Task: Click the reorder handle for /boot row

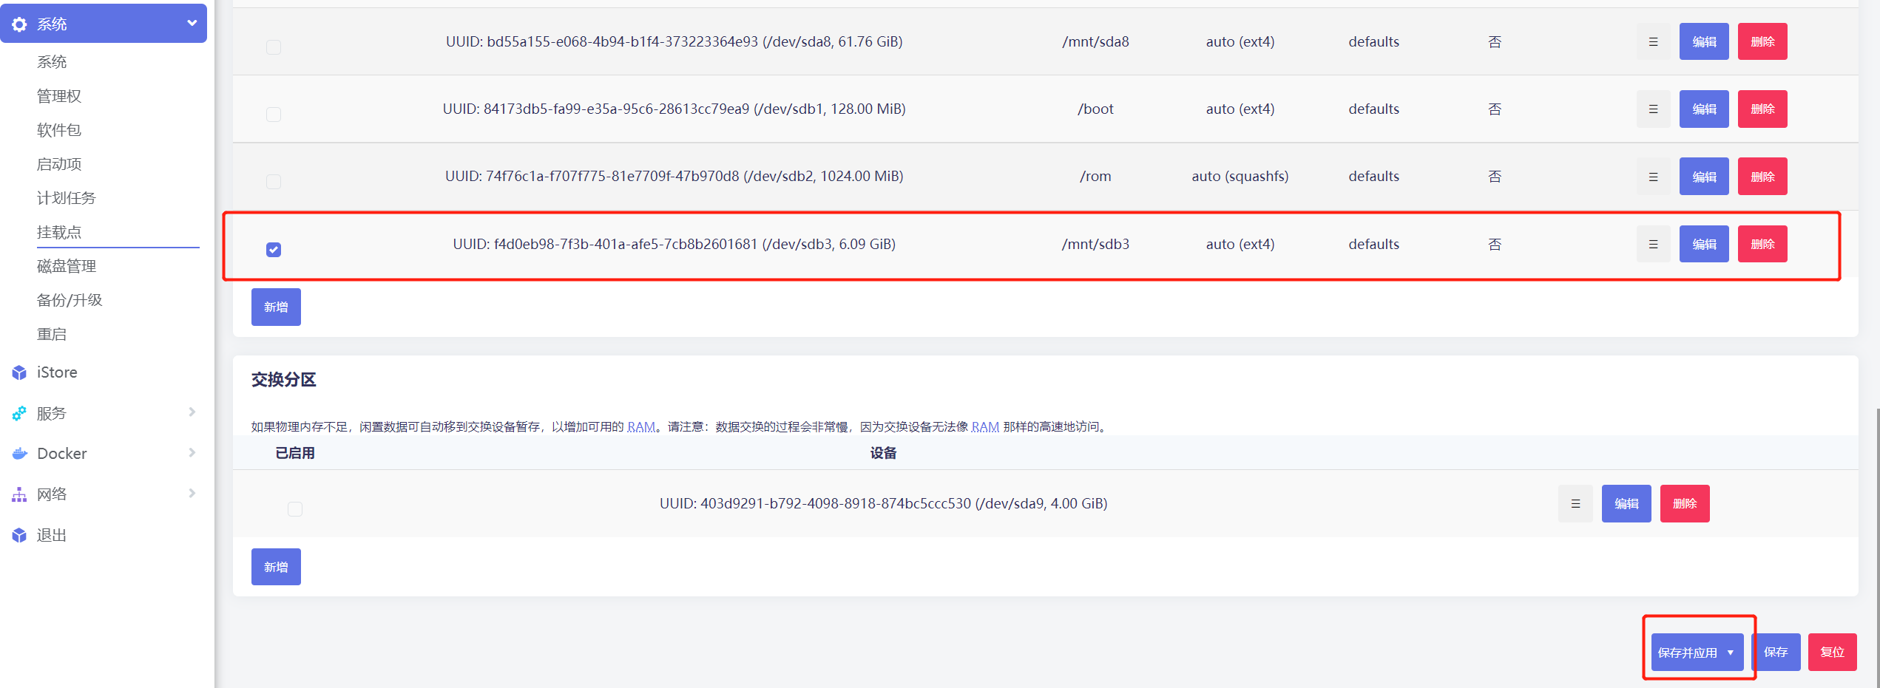Action: click(x=1653, y=109)
